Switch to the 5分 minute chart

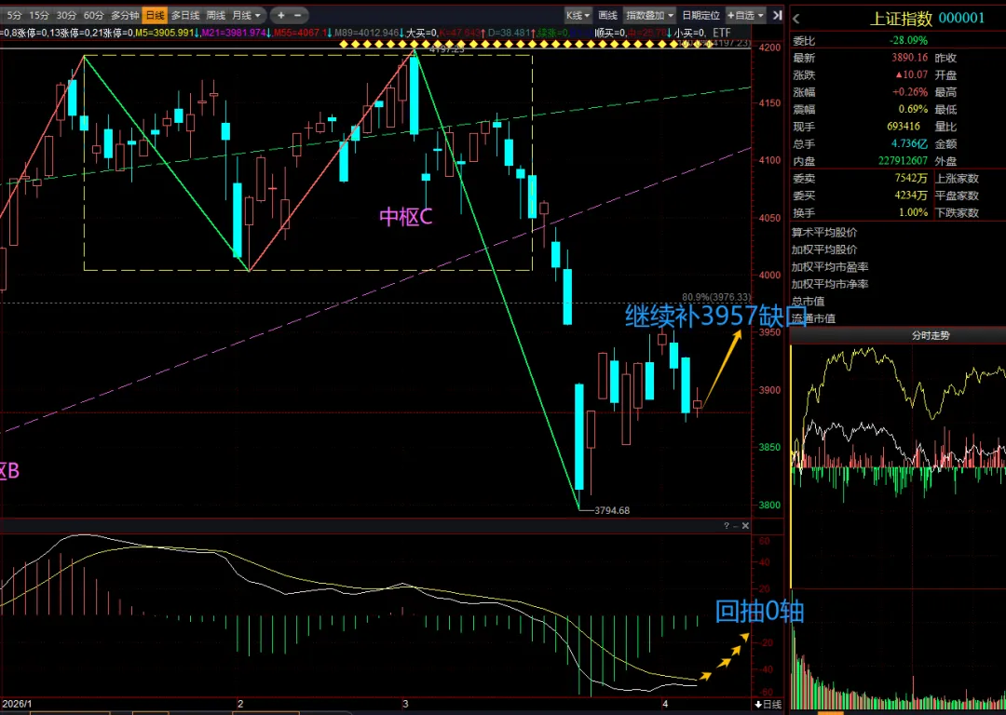coord(13,15)
